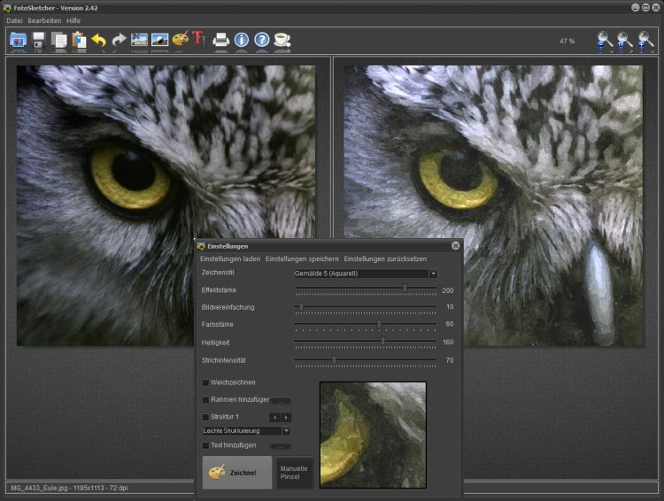Screen dimensions: 664x501
Task: Click the undo arrow icon
Action: tap(99, 40)
